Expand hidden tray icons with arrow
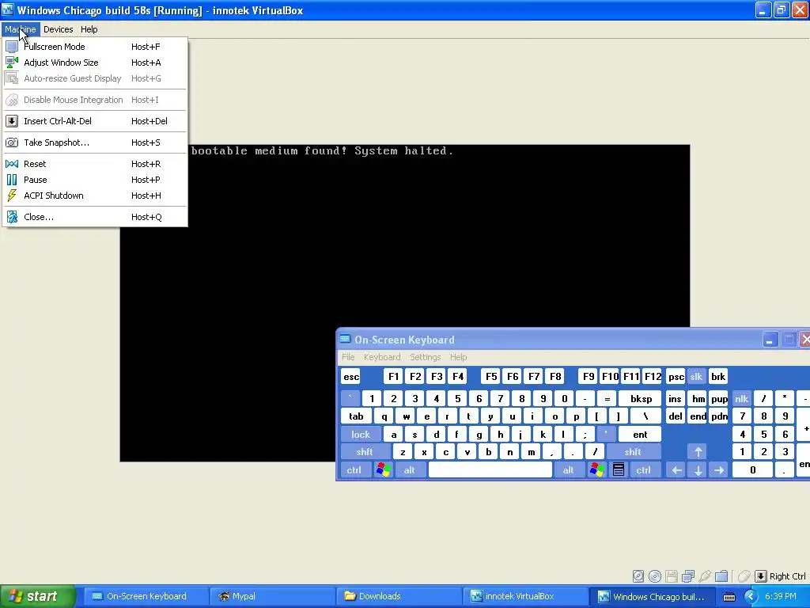This screenshot has height=608, width=810. [x=751, y=597]
